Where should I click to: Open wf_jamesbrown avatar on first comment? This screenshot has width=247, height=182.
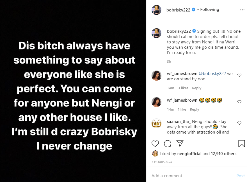click(x=156, y=75)
